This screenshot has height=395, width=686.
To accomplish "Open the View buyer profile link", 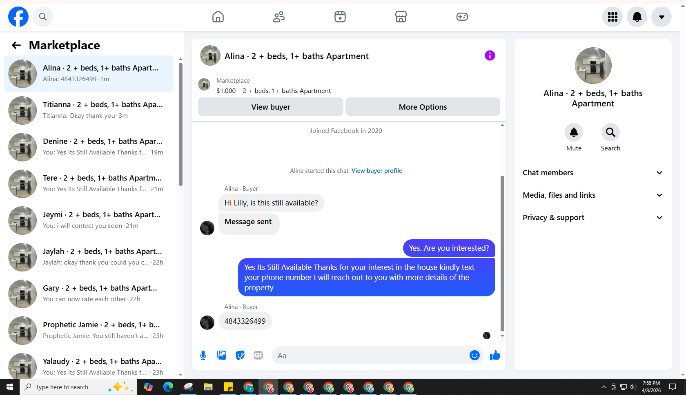I will coord(377,171).
